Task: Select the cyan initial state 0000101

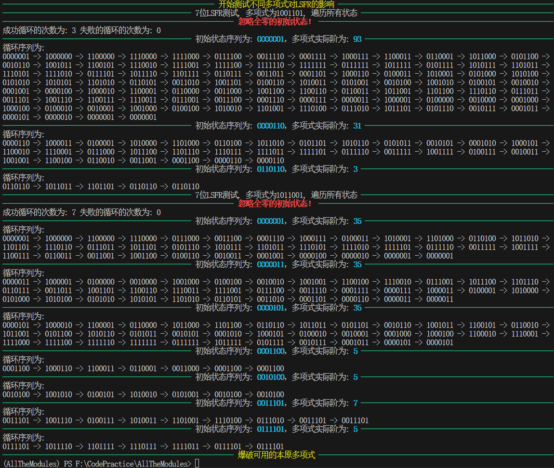Action: click(x=270, y=308)
